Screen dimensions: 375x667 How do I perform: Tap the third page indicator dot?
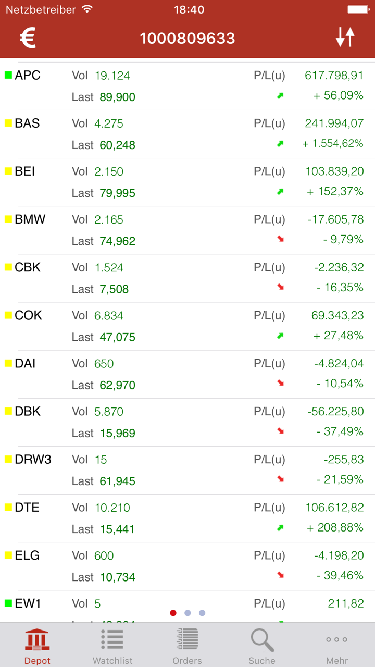202,613
